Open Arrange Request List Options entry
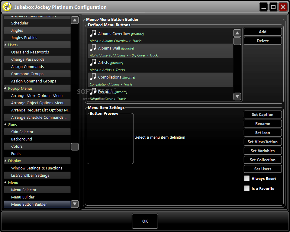Image resolution: width=290 pixels, height=232 pixels. (x=37, y=110)
